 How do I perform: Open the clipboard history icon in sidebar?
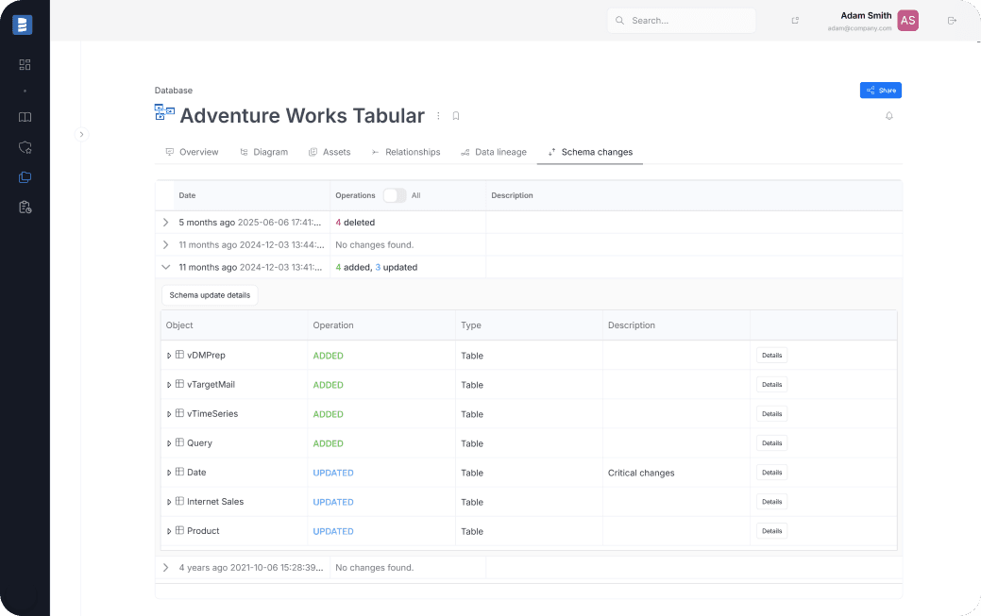coord(25,207)
